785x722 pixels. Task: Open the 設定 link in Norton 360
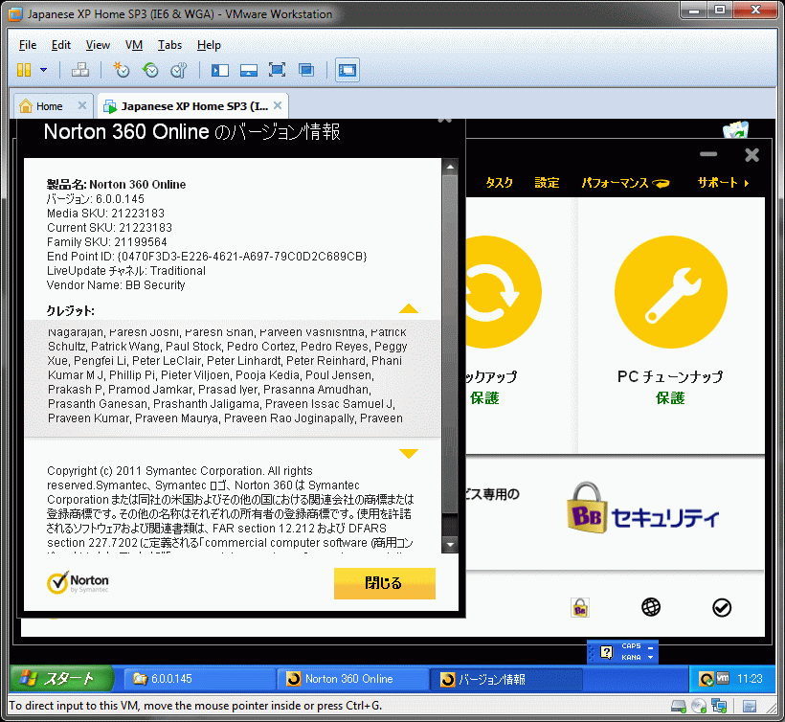(x=547, y=183)
